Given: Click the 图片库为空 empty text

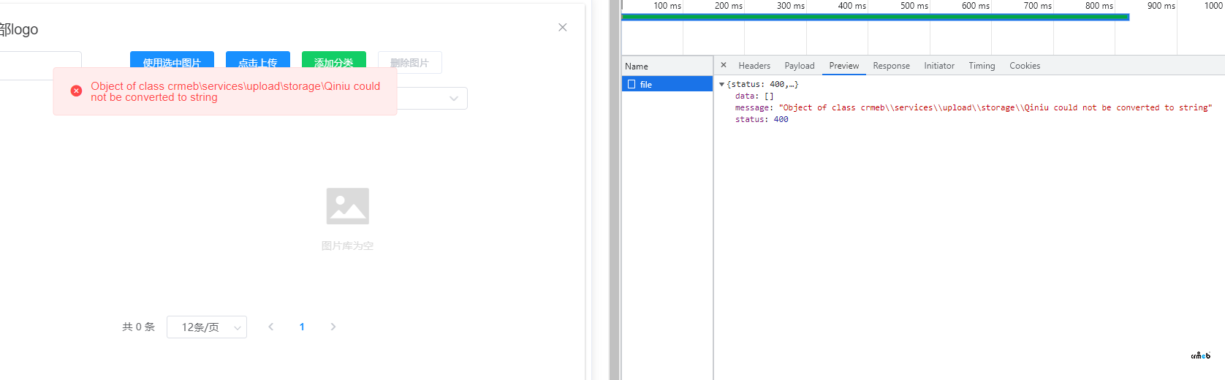Looking at the screenshot, I should coord(348,246).
